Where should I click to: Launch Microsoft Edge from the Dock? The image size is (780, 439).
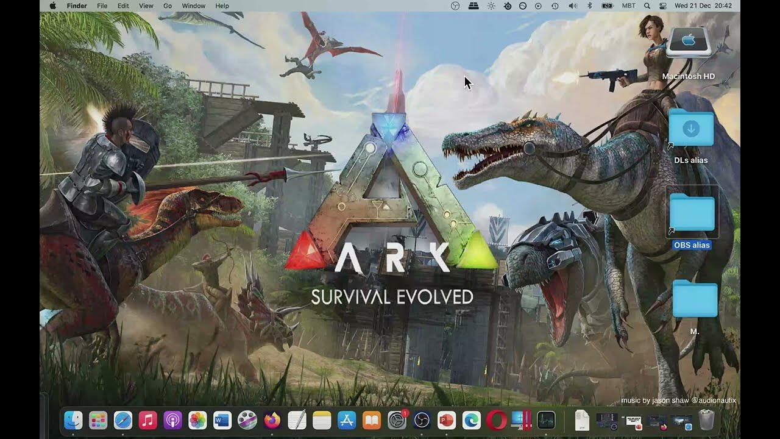pyautogui.click(x=472, y=420)
